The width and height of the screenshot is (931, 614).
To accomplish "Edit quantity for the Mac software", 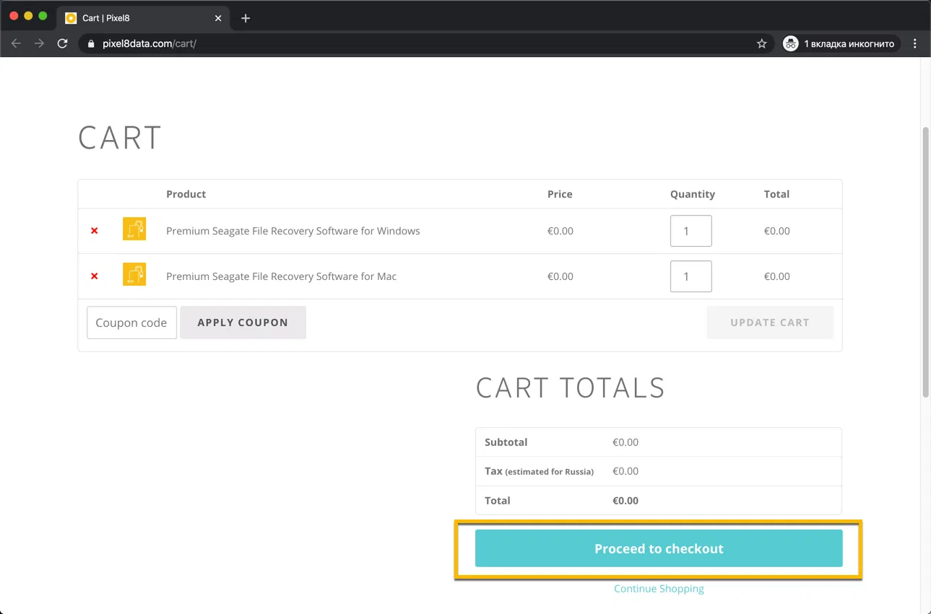I will click(x=690, y=276).
